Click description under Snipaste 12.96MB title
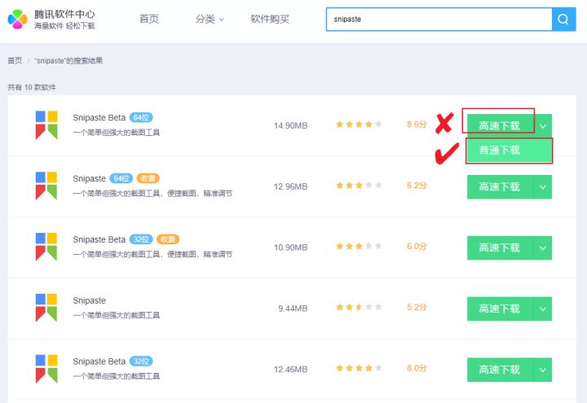Viewport: 587px width, 403px height. click(152, 193)
